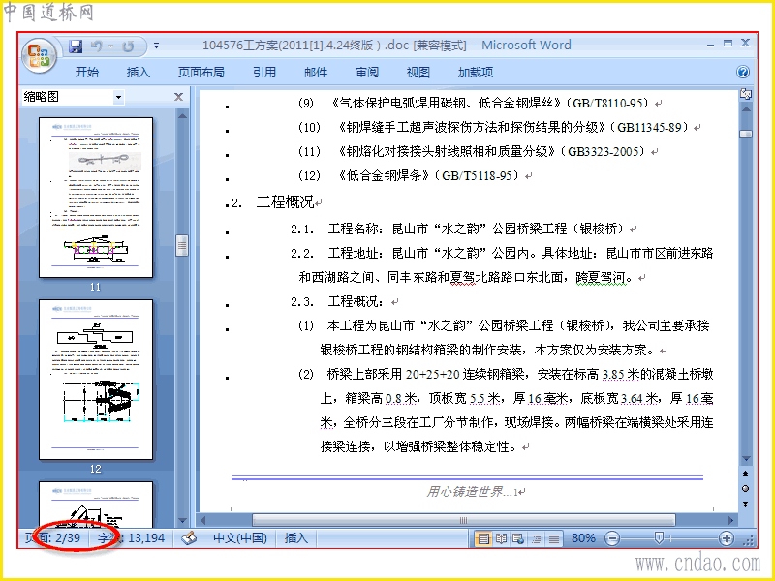
Task: Select the page 12 thumbnail
Action: [x=96, y=380]
